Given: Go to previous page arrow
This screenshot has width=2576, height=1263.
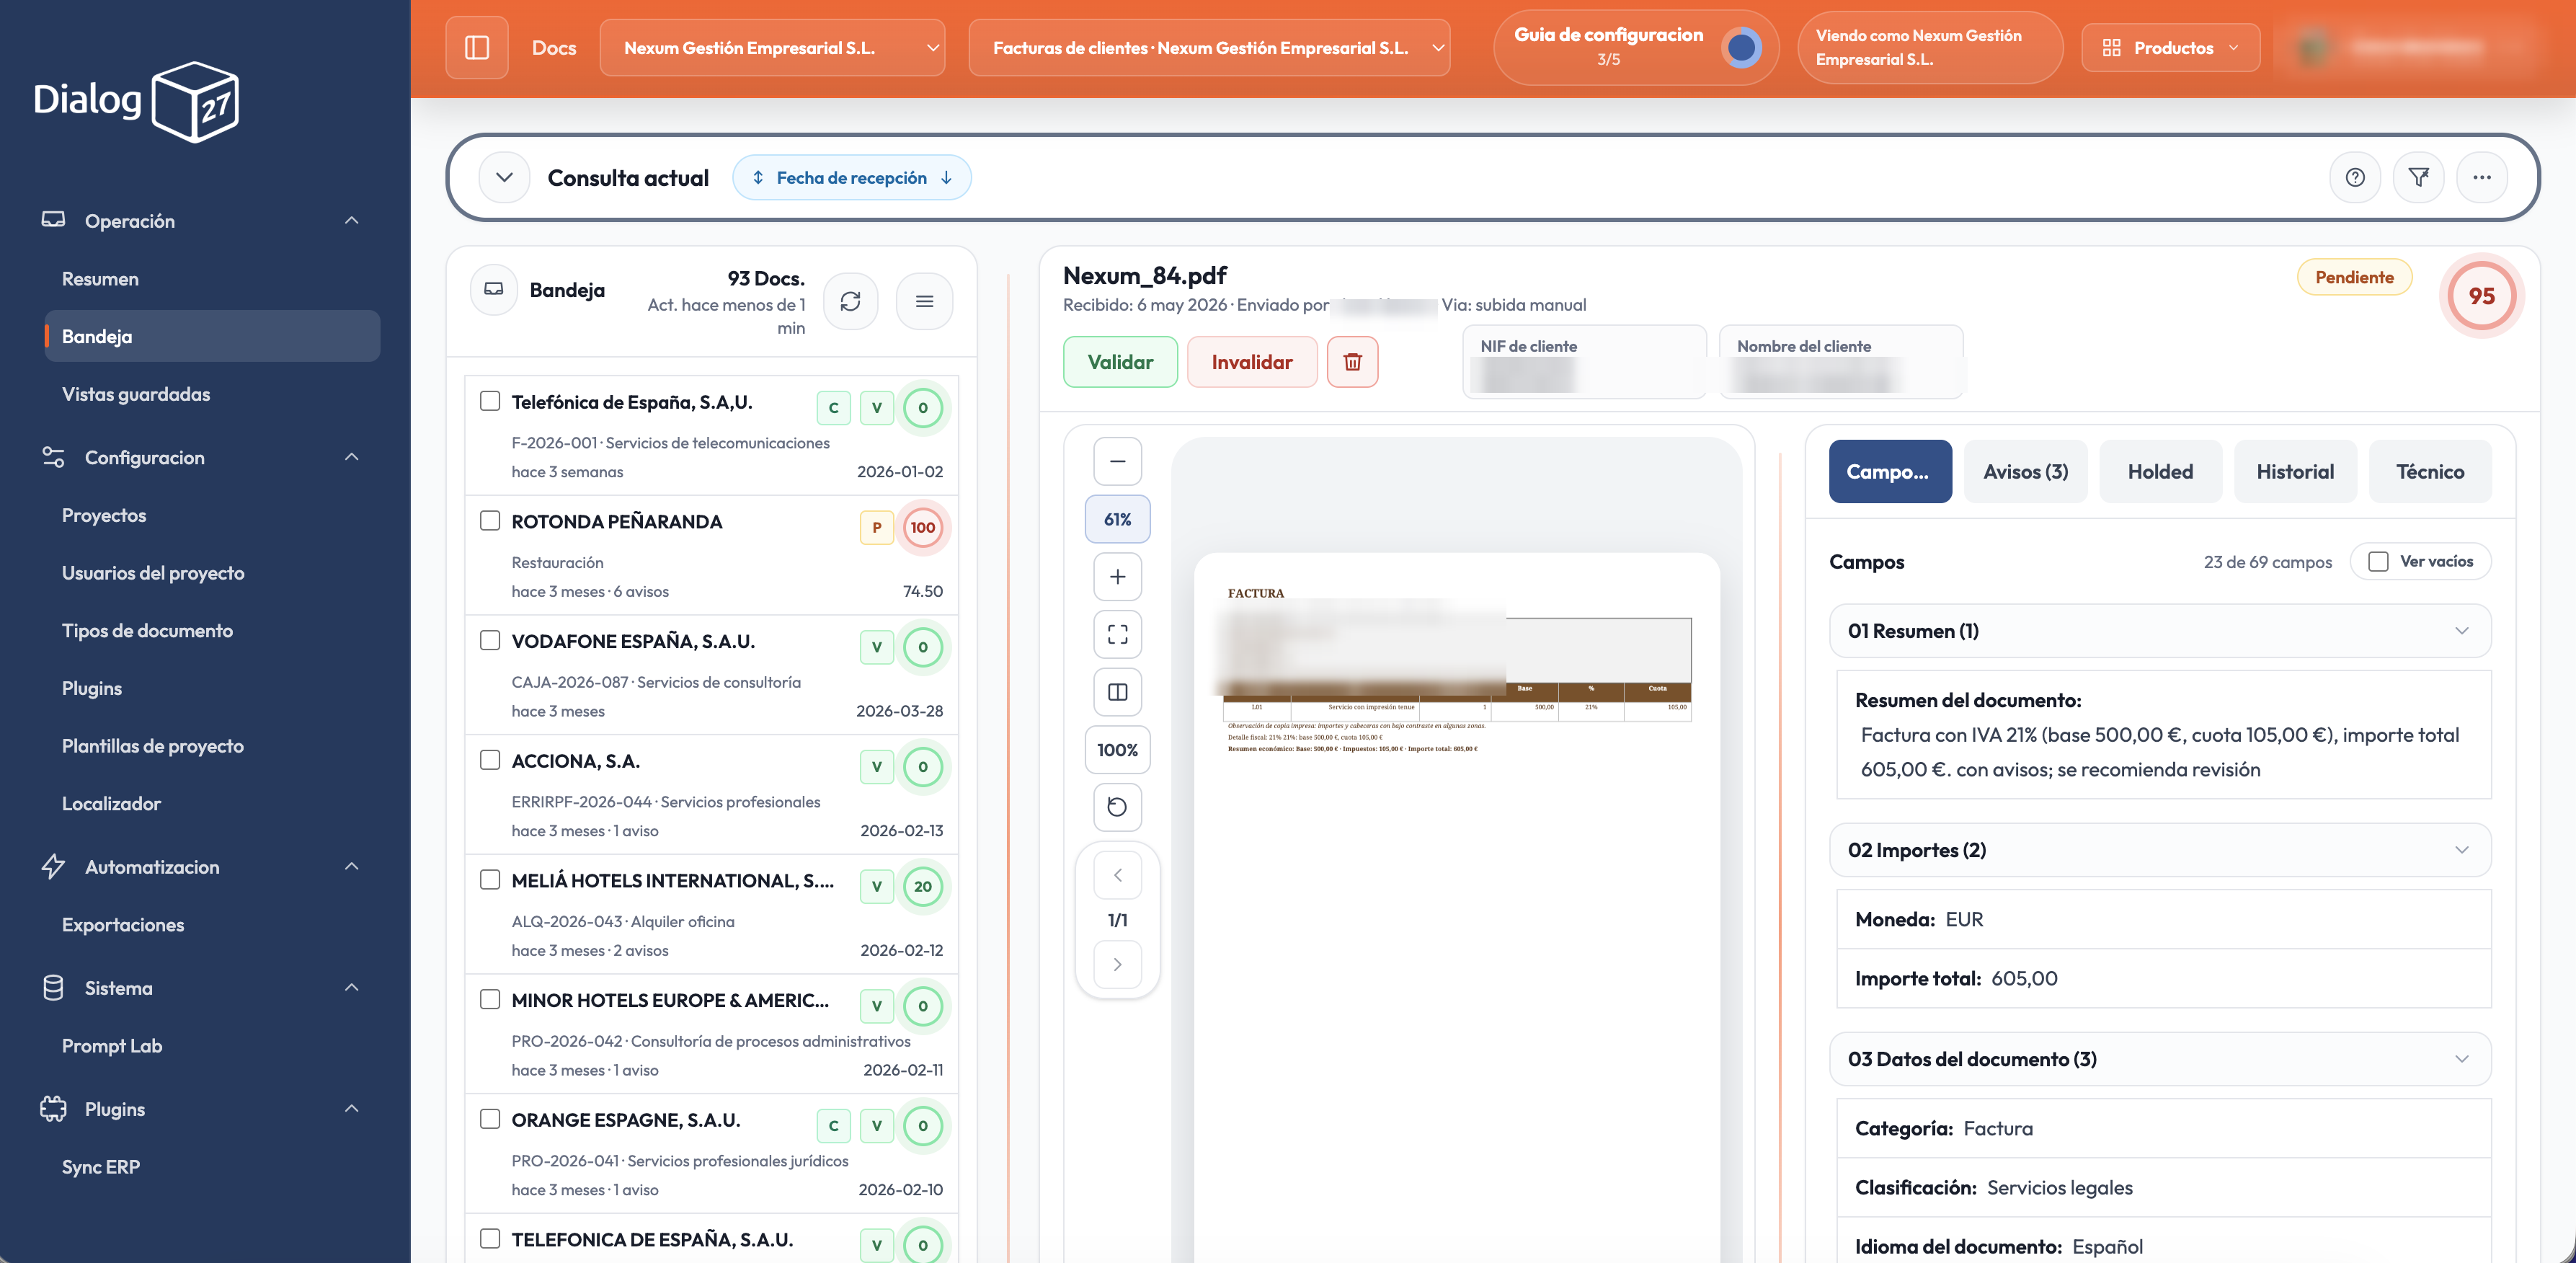Looking at the screenshot, I should point(1118,875).
